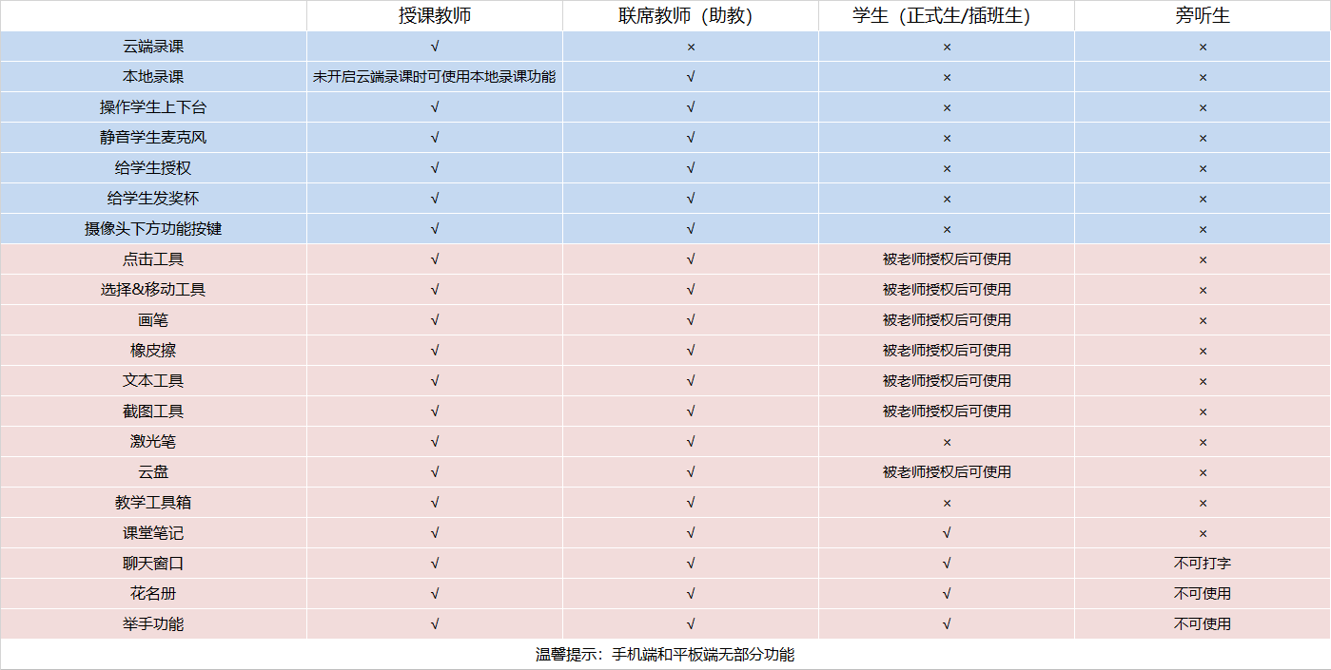This screenshot has width=1331, height=670.
Task: Click the 学生 cross for 教学工具箱
Action: [x=947, y=503]
